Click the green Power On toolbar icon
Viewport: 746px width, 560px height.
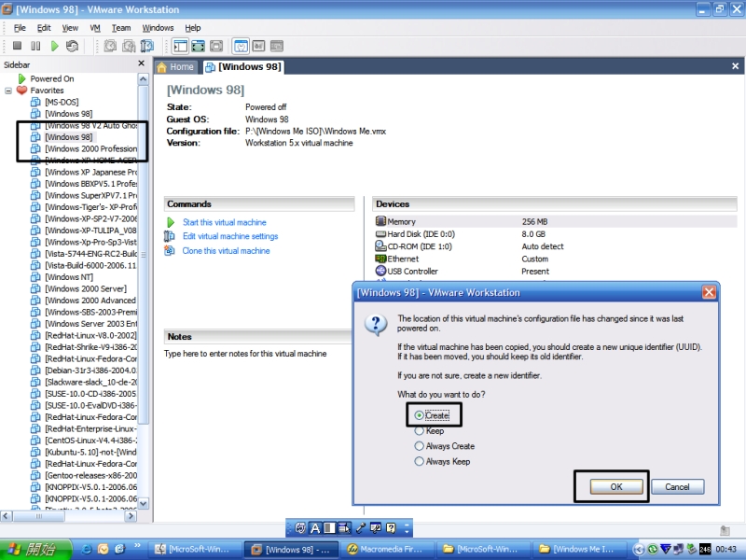pyautogui.click(x=55, y=46)
